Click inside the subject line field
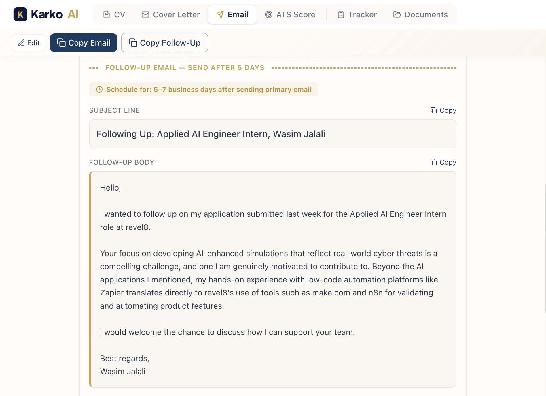 coord(272,134)
